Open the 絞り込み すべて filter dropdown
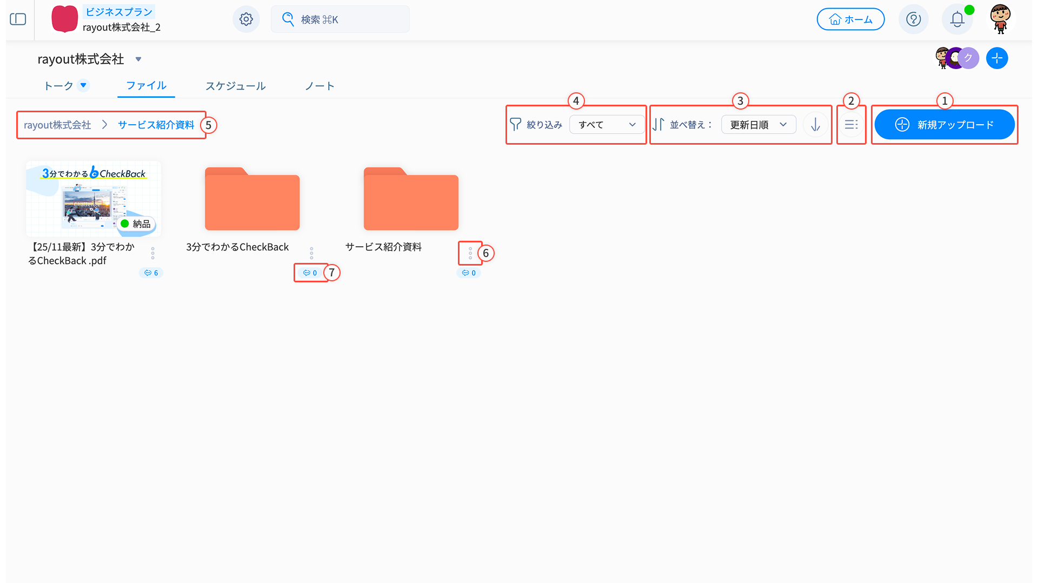 pyautogui.click(x=607, y=125)
